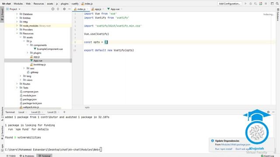Click the Resources breadcrumb

[x=38, y=3]
